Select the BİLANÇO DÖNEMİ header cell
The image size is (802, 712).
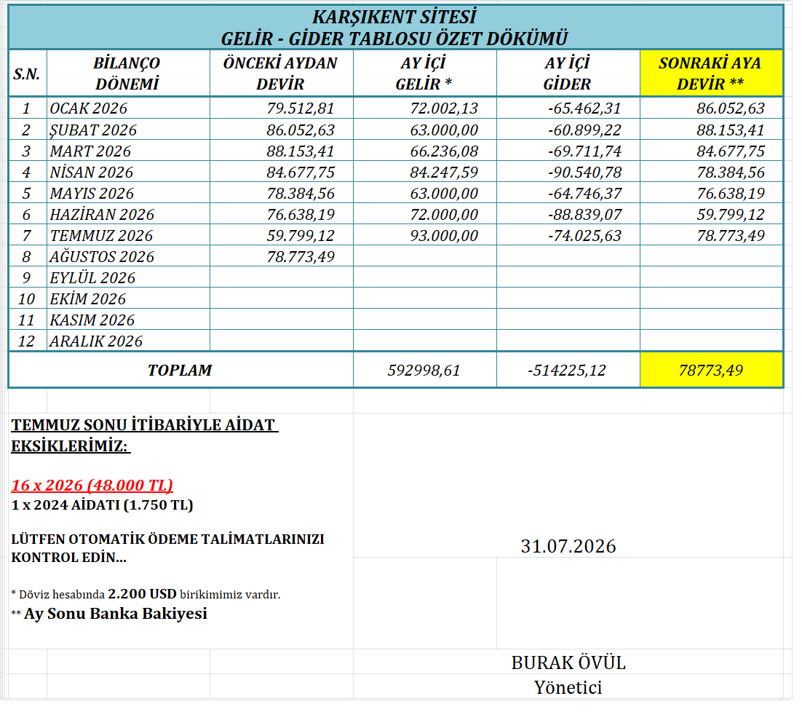[128, 74]
